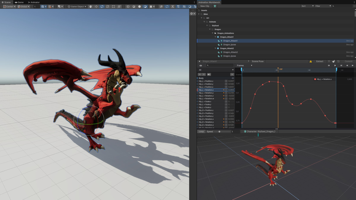Click the wireframe globe draw mode icon

click(x=128, y=7)
